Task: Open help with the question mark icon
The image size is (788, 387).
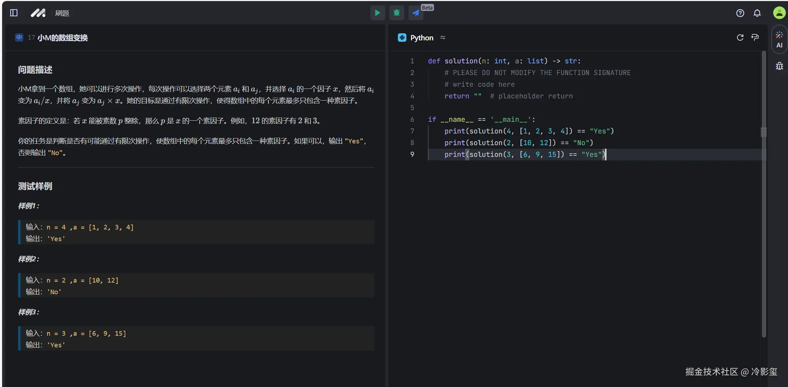Action: point(740,13)
